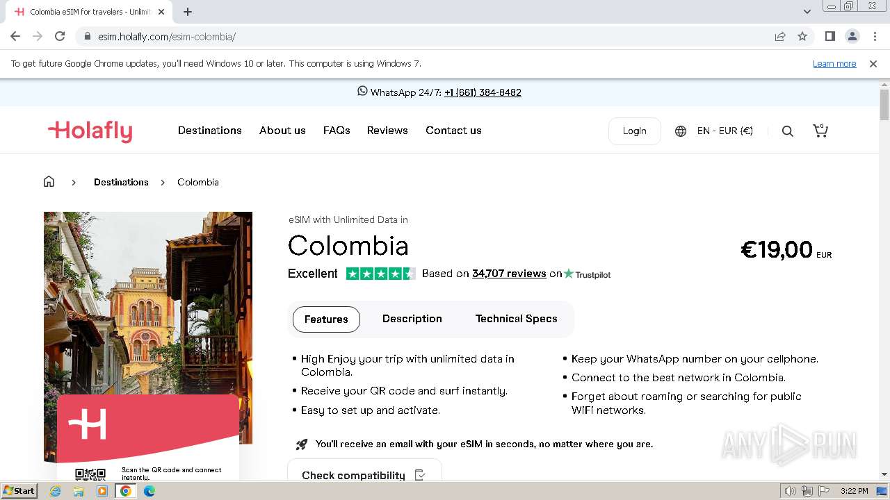Open Reviews page

(387, 131)
